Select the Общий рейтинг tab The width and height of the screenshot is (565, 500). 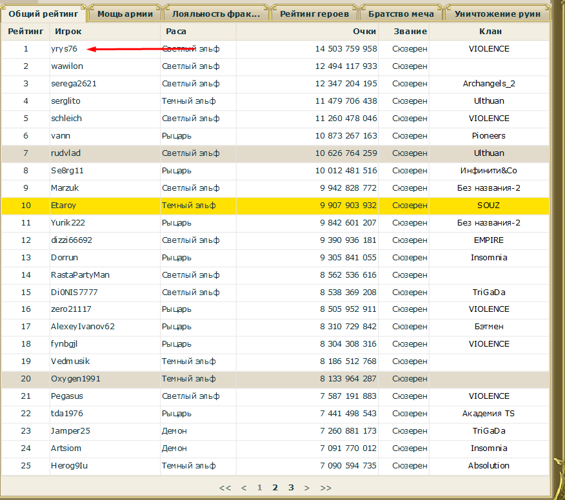tap(43, 14)
